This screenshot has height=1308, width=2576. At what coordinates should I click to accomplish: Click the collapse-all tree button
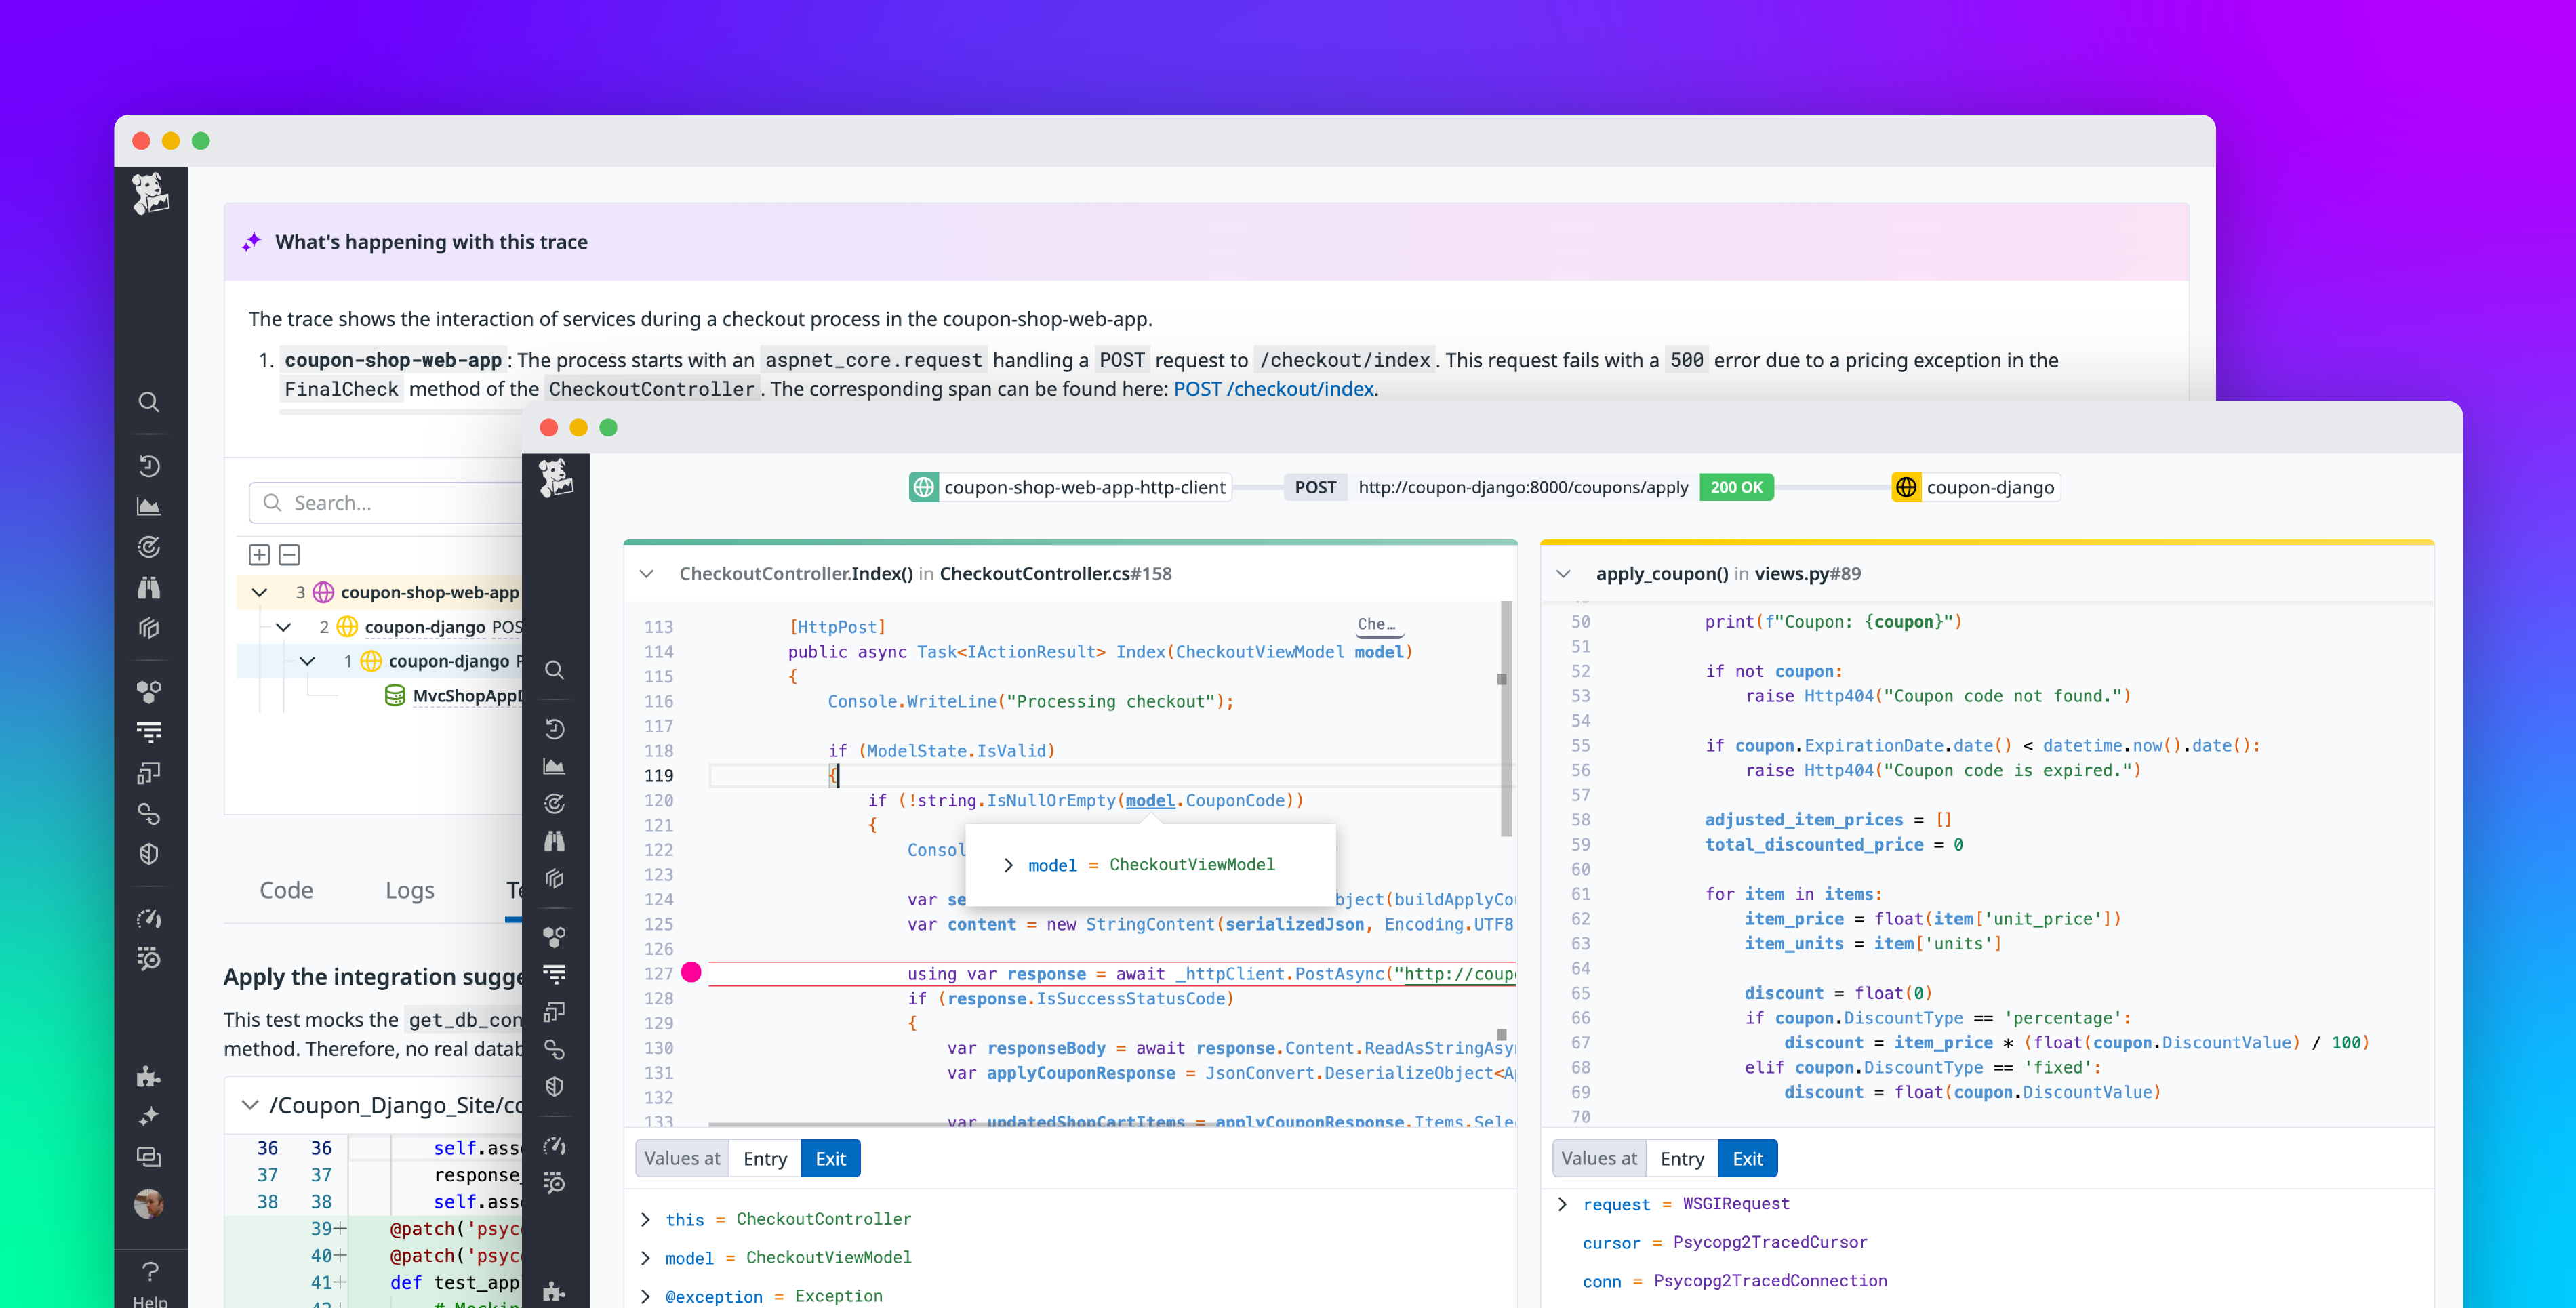[x=288, y=554]
